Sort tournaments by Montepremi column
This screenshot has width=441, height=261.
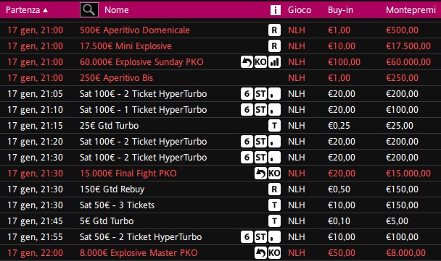(x=411, y=10)
